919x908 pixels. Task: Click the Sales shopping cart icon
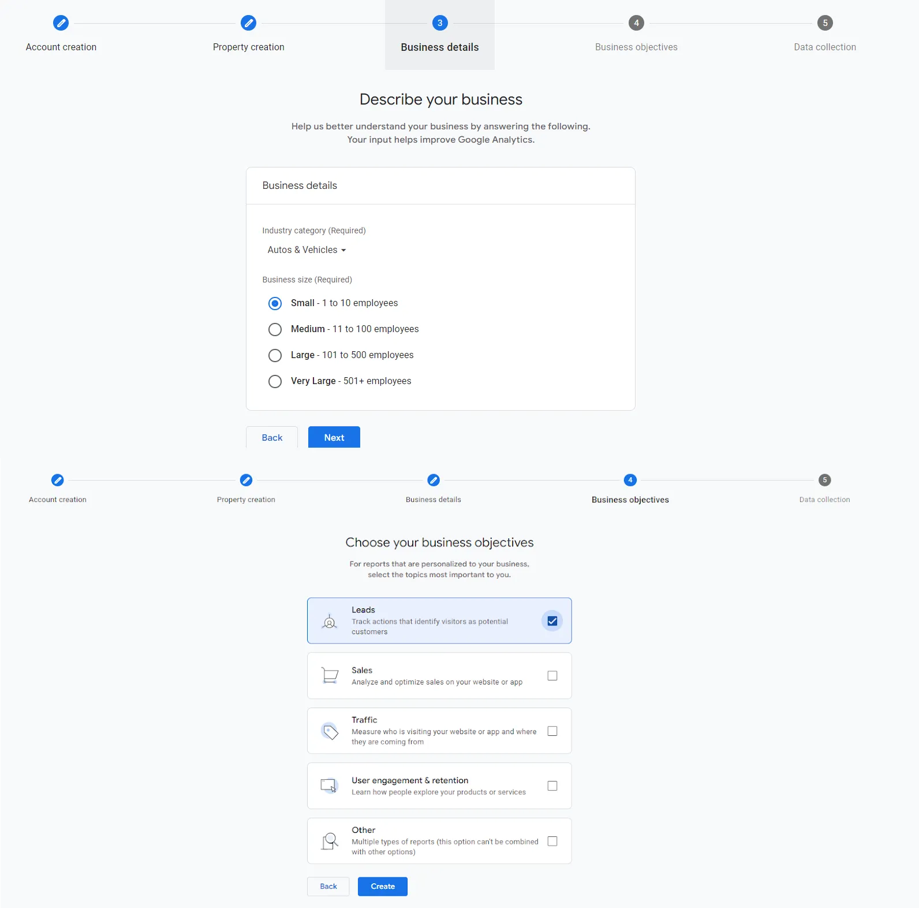(330, 676)
